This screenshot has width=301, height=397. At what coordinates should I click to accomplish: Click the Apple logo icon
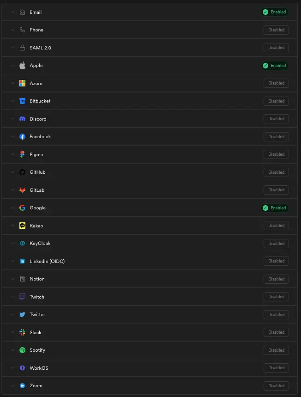(22, 65)
